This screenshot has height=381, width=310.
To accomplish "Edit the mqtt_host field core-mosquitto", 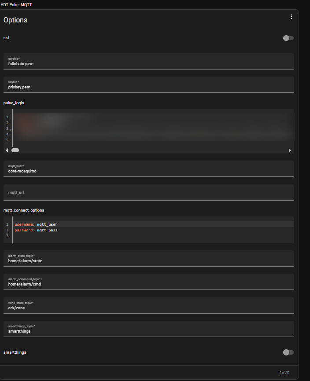I will [x=148, y=169].
